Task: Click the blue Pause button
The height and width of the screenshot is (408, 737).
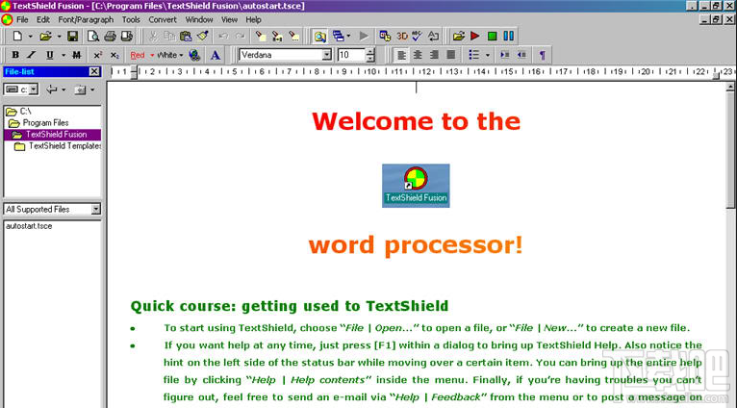Action: [509, 37]
